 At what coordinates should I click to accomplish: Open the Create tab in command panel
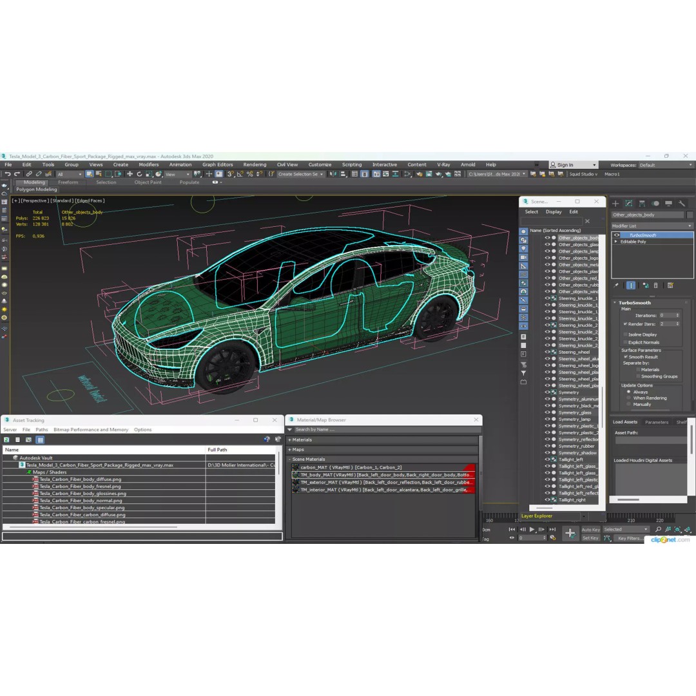pos(615,203)
